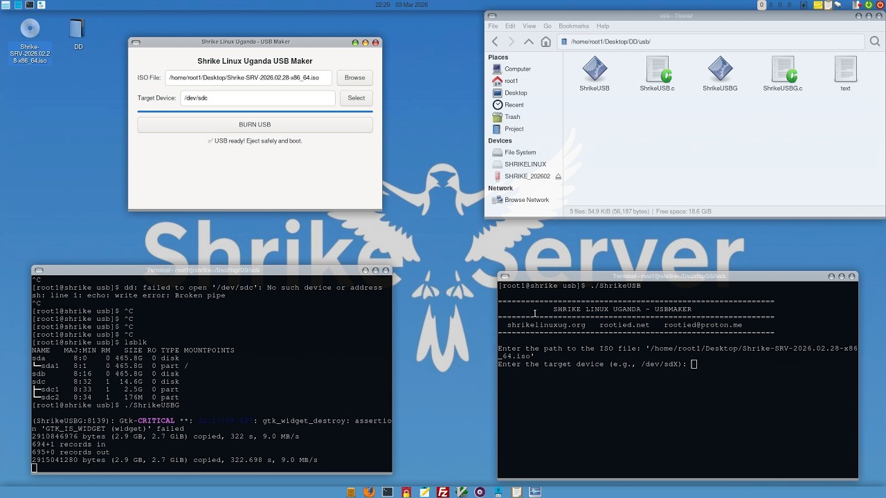Select the ShrikeUSBG executable file
The width and height of the screenshot is (886, 498).
[720, 74]
